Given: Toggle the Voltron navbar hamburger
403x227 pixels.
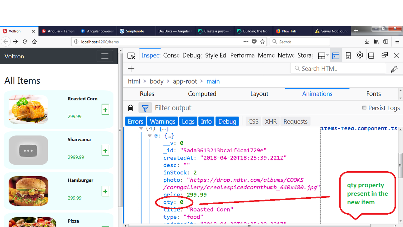Looking at the screenshot, I should 105,56.
